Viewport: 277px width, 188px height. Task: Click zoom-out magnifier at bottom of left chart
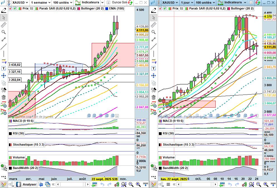pos(130,184)
